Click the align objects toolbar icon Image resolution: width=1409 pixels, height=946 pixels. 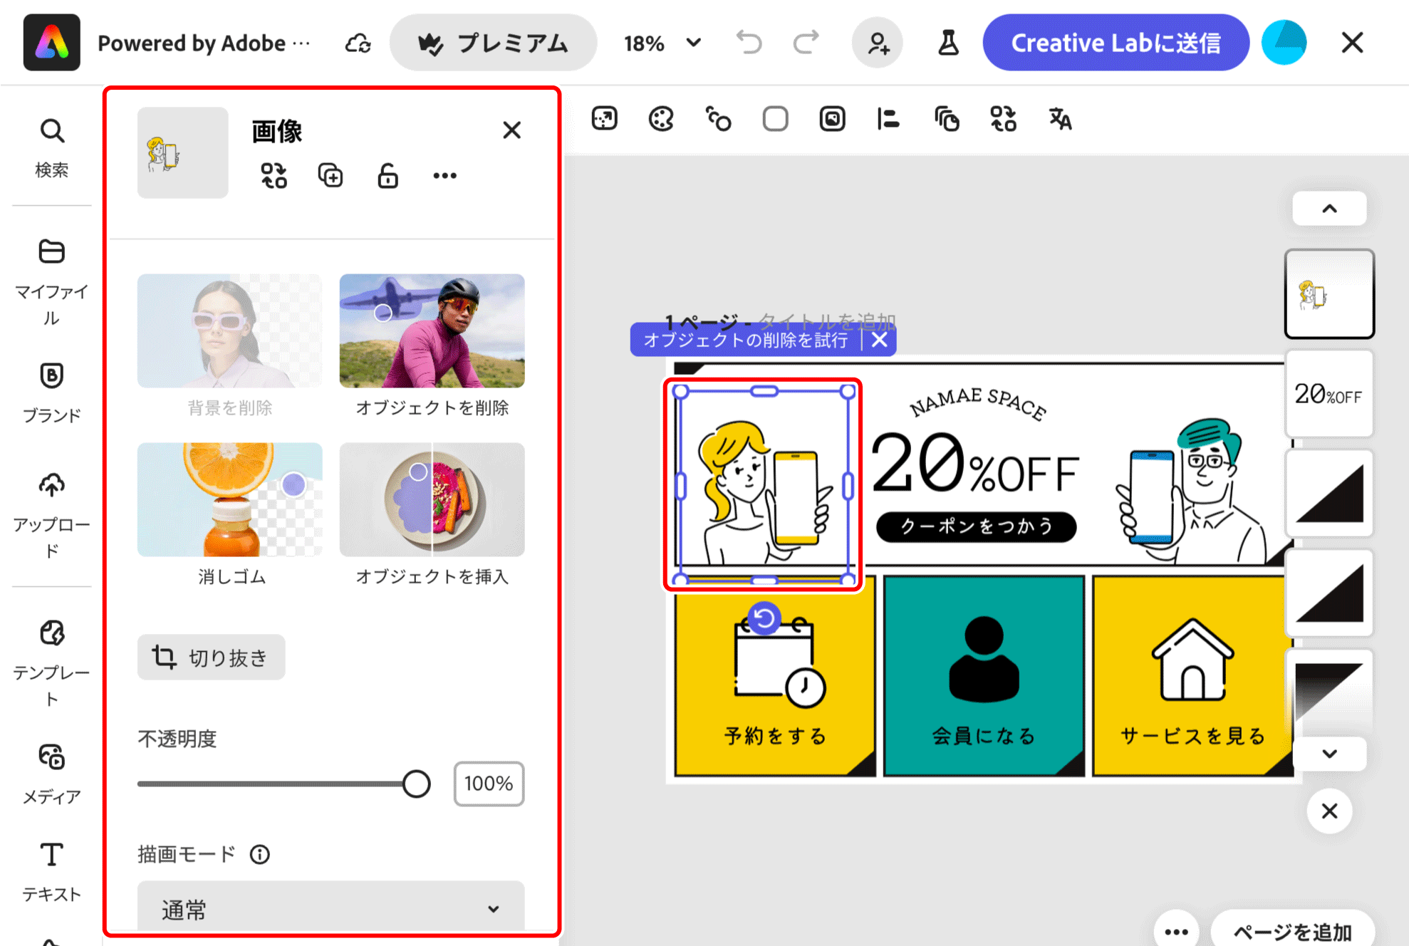click(x=888, y=119)
